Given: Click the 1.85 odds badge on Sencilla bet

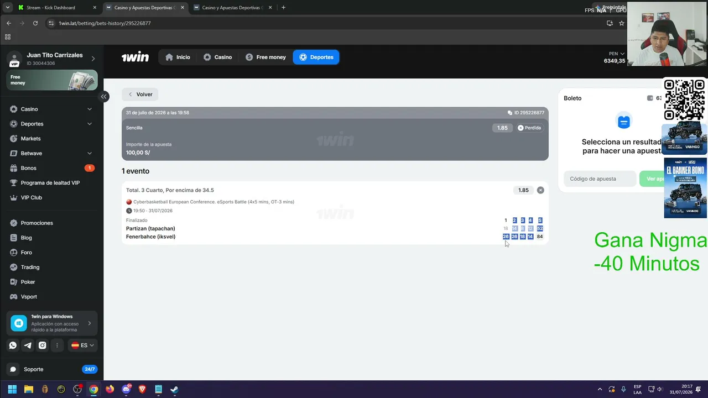Looking at the screenshot, I should 502,128.
